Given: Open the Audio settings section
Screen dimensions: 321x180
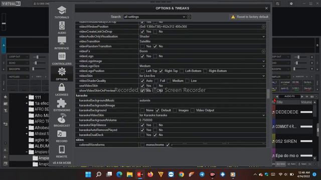Looking at the screenshot, I should tap(62, 28).
